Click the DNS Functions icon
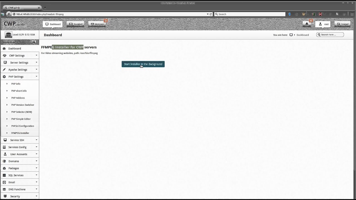356x200 pixels. (x=4, y=189)
